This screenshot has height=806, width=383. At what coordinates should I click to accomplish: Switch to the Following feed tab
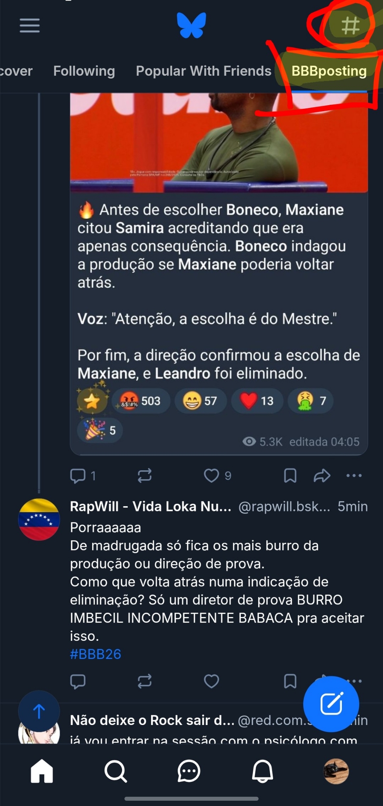84,71
